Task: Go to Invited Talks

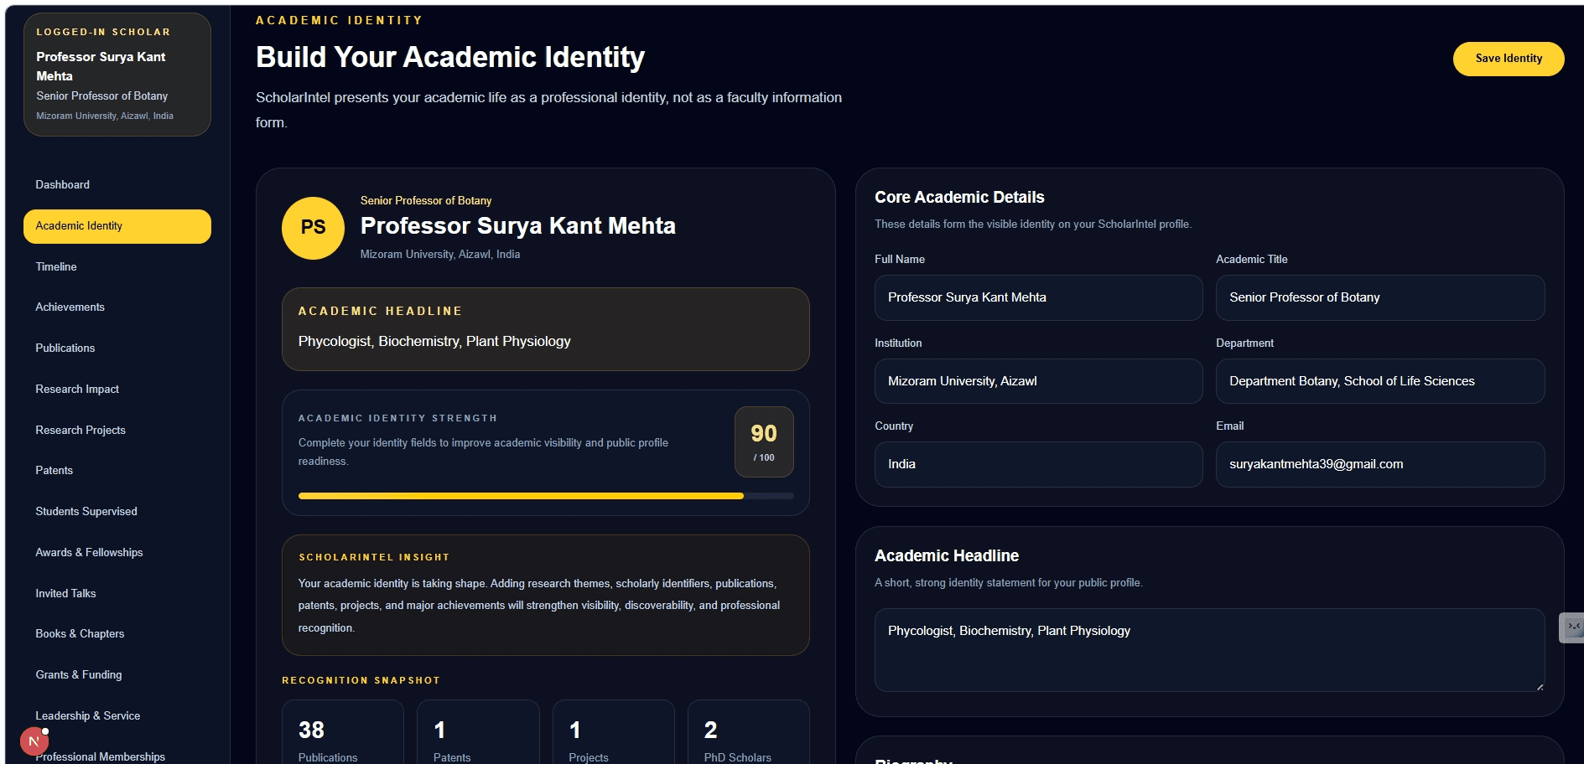Action: pos(117,594)
